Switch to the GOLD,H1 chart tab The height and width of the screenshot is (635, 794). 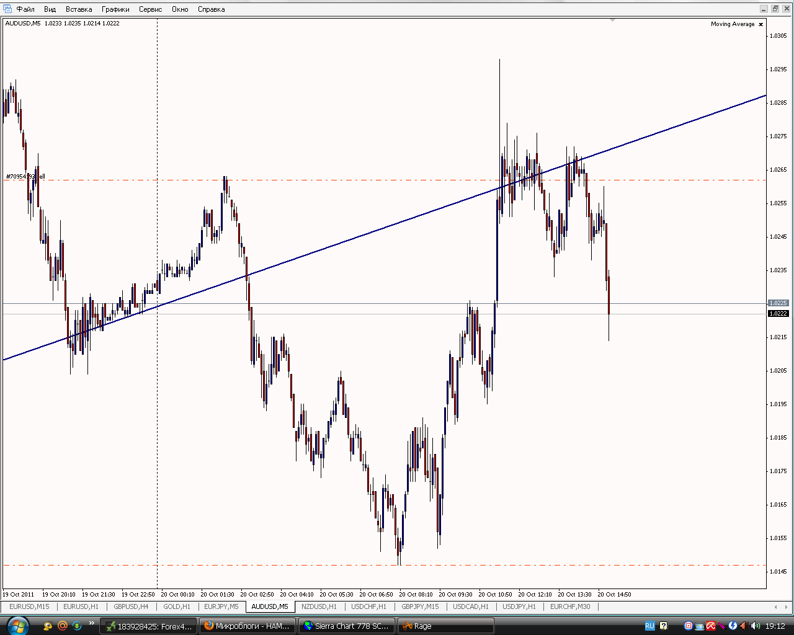177,606
